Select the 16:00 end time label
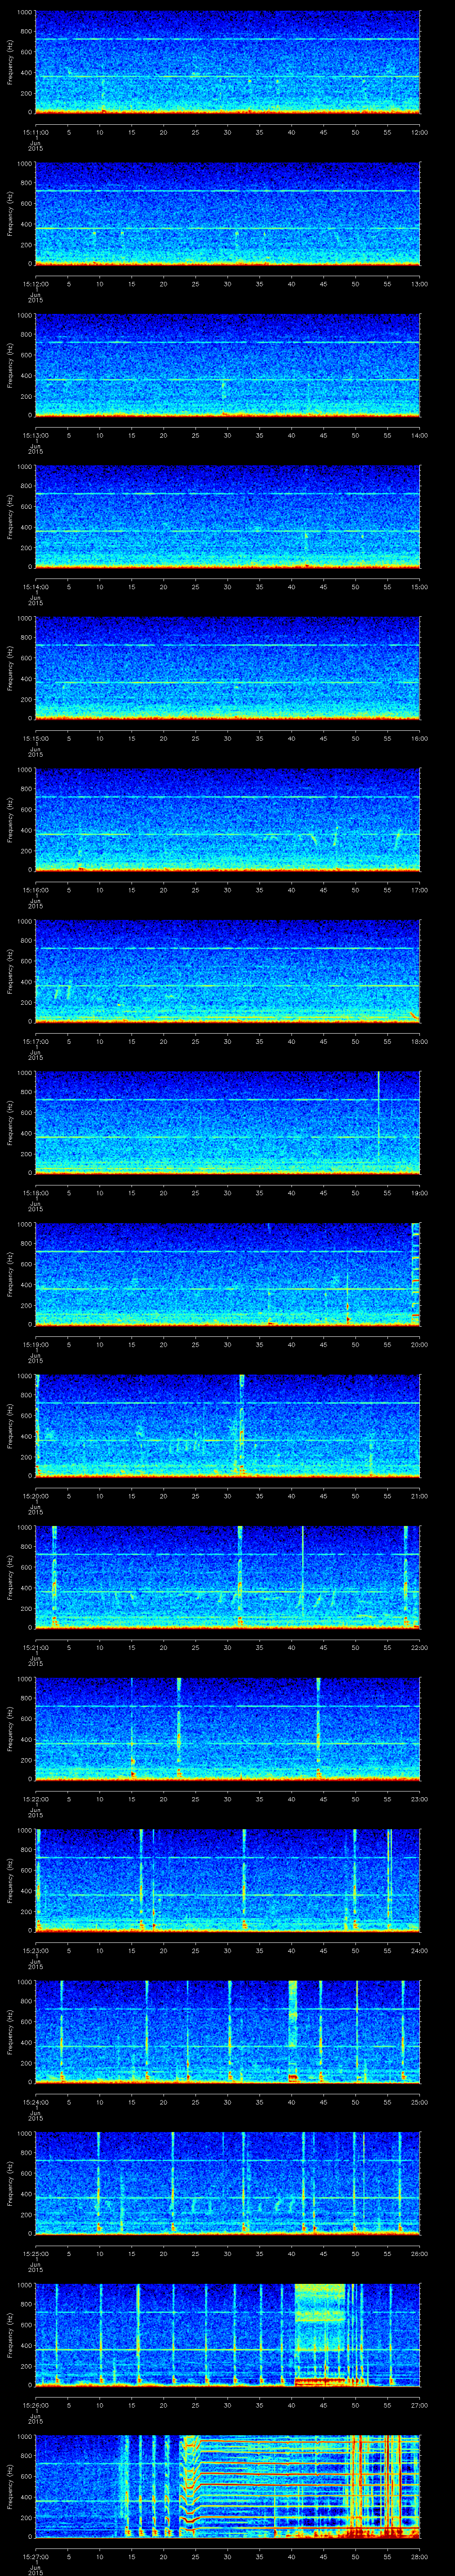Image resolution: width=455 pixels, height=2576 pixels. coord(419,738)
